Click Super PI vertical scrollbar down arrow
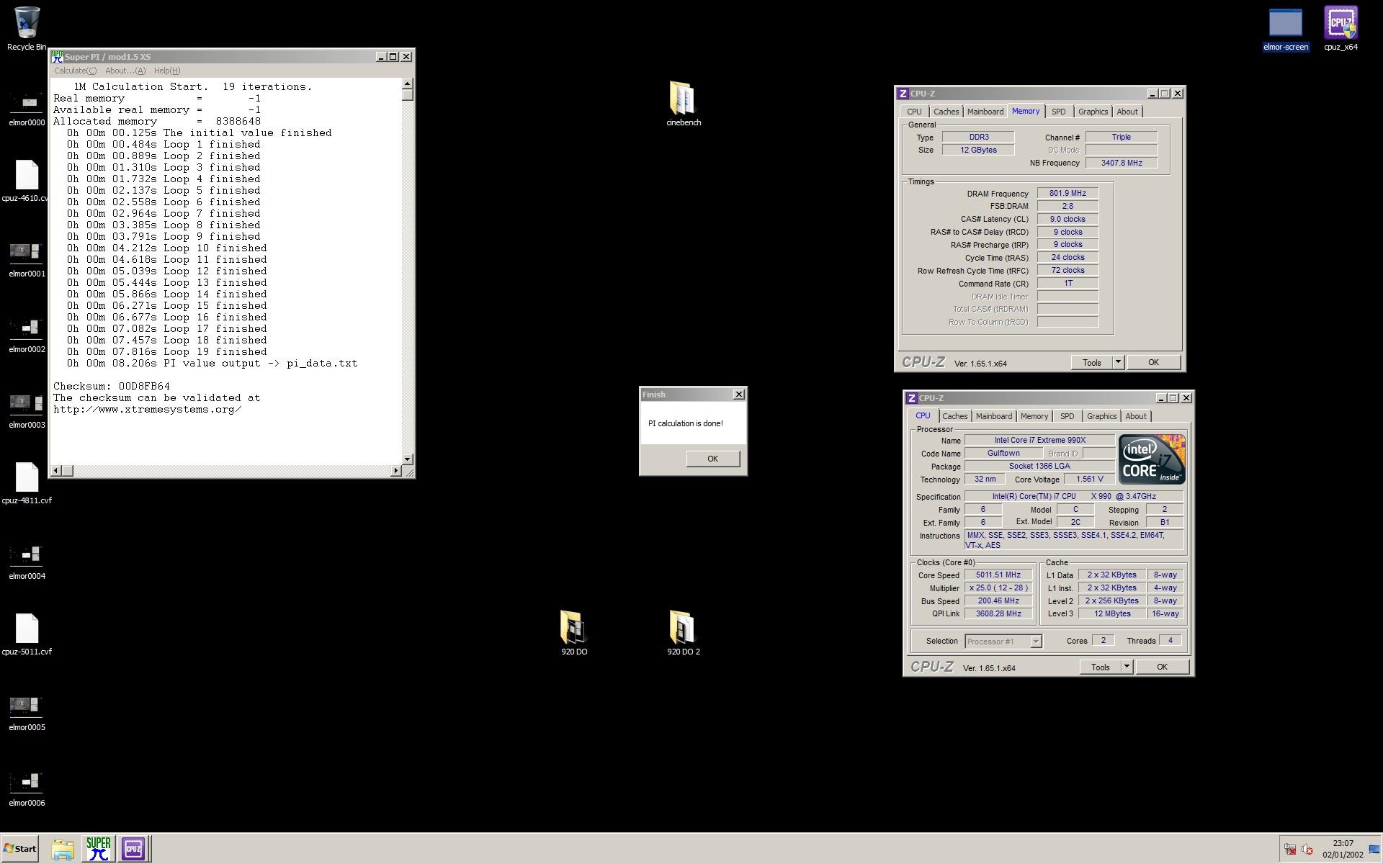 408,459
